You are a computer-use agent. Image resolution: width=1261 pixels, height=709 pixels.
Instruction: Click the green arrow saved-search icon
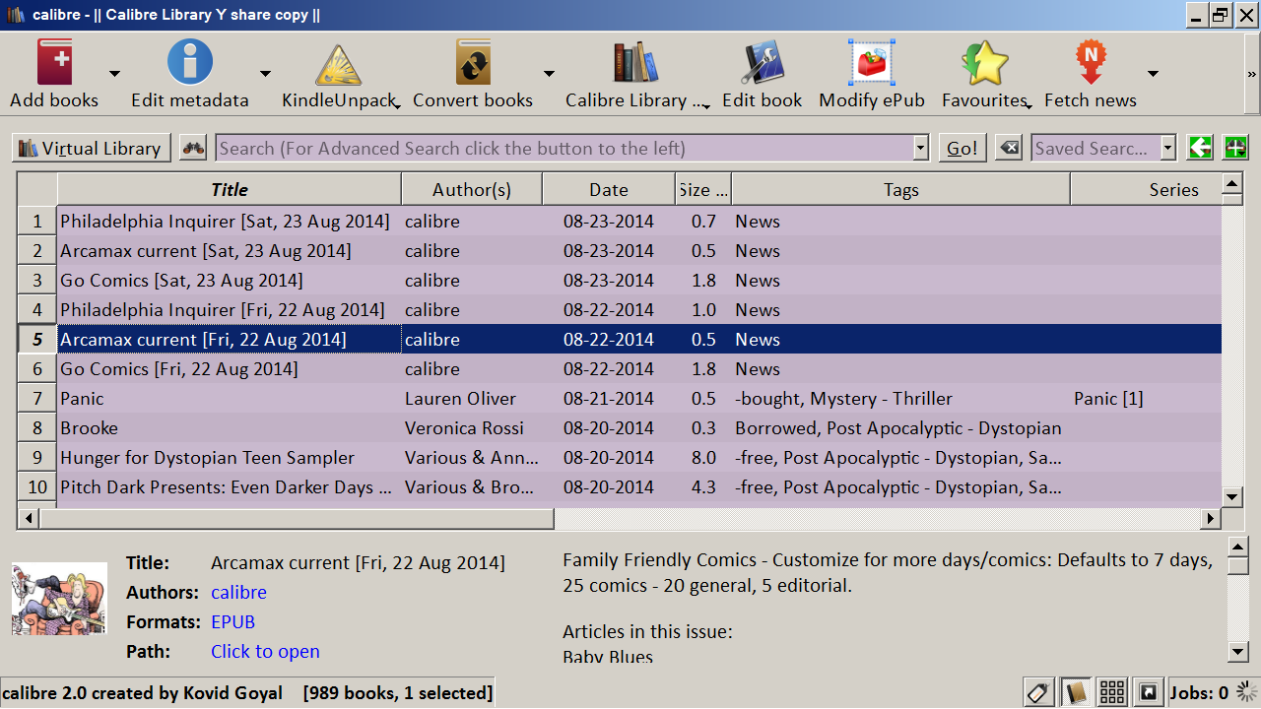point(1199,148)
